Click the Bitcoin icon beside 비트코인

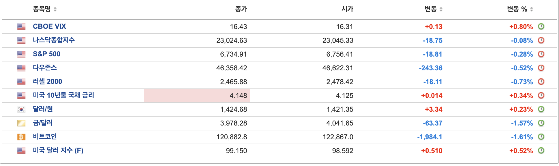tap(21, 137)
